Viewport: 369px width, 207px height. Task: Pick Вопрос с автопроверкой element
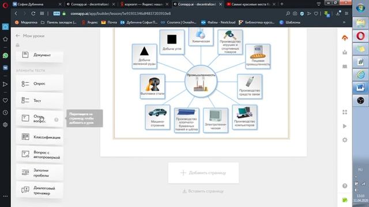39,155
